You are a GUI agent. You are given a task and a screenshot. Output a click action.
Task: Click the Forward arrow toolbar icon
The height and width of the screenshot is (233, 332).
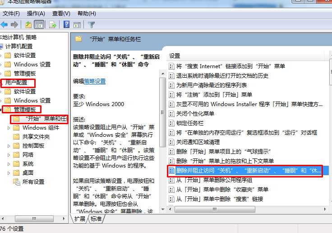click(x=14, y=25)
